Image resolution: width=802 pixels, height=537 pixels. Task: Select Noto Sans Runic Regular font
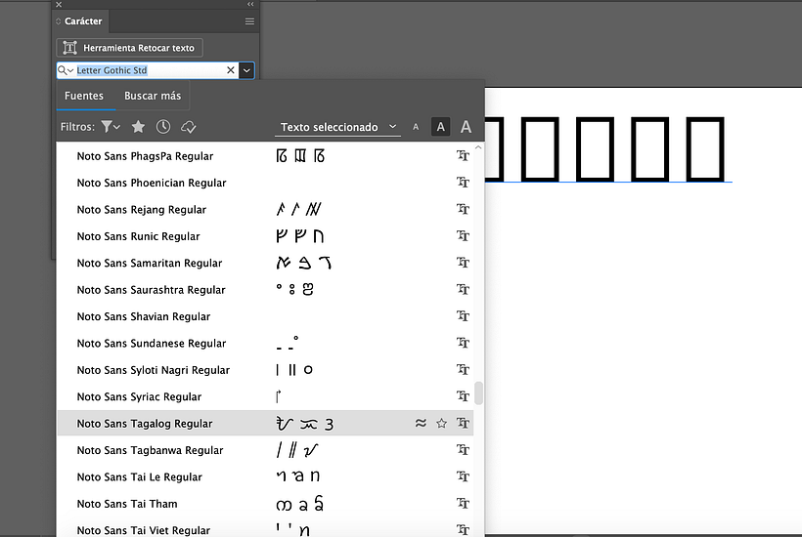265,236
